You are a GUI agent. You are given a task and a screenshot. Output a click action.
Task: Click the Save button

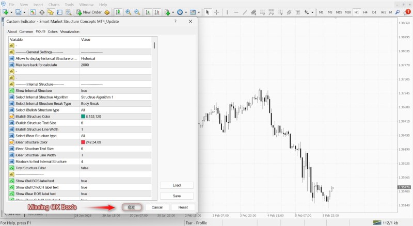pyautogui.click(x=177, y=196)
